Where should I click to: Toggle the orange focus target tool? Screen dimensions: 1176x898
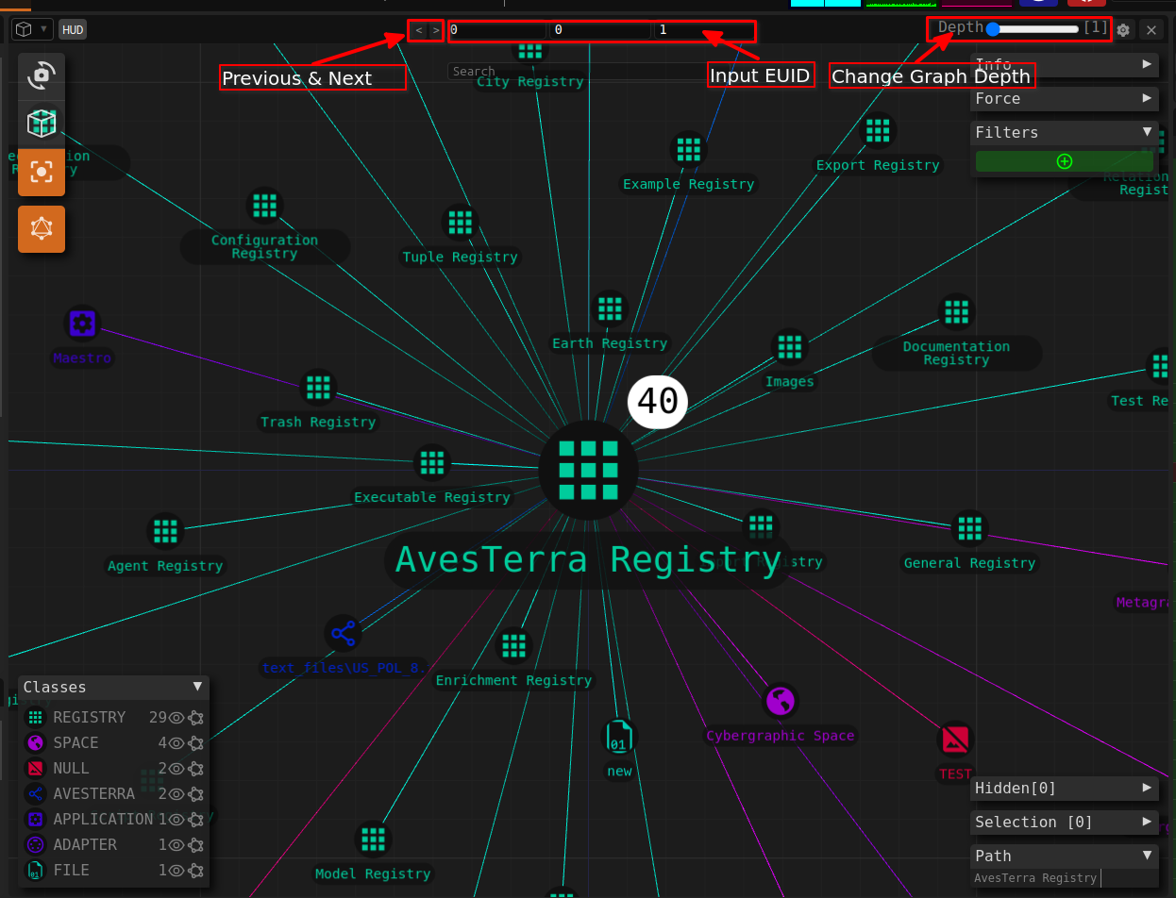[x=42, y=172]
